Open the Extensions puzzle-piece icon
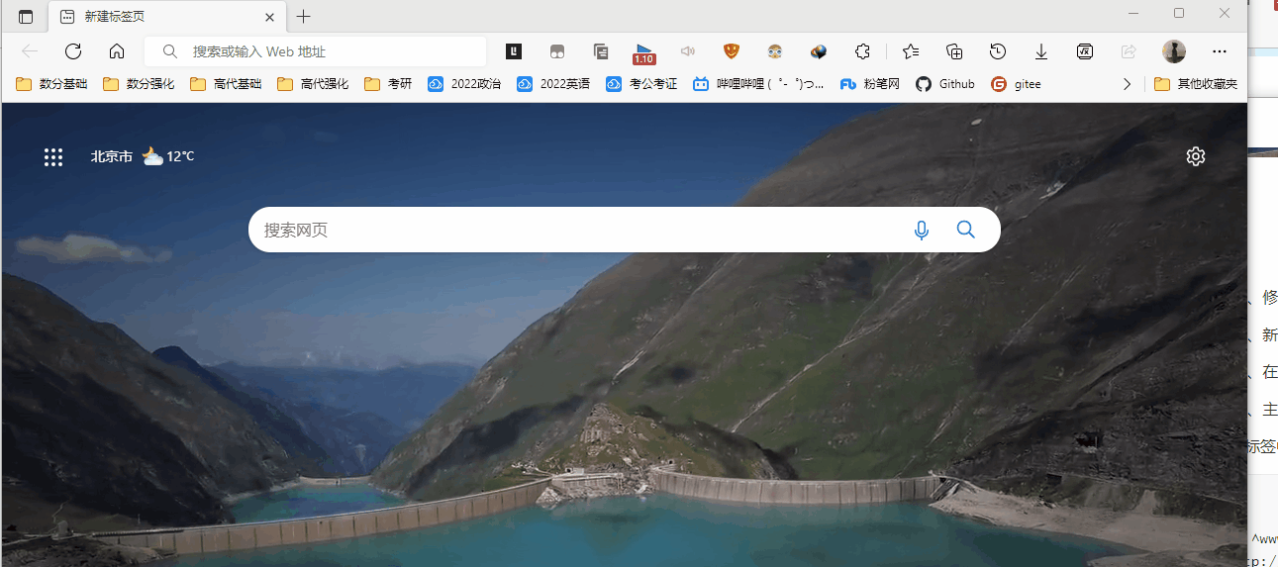Screen dimensions: 1278x567 tap(862, 51)
